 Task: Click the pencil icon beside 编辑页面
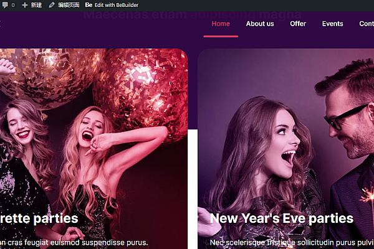point(52,4)
